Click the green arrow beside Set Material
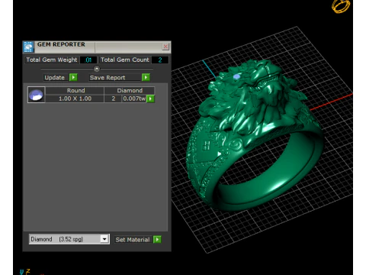Viewport: 366px width, 275px height. 157,239
